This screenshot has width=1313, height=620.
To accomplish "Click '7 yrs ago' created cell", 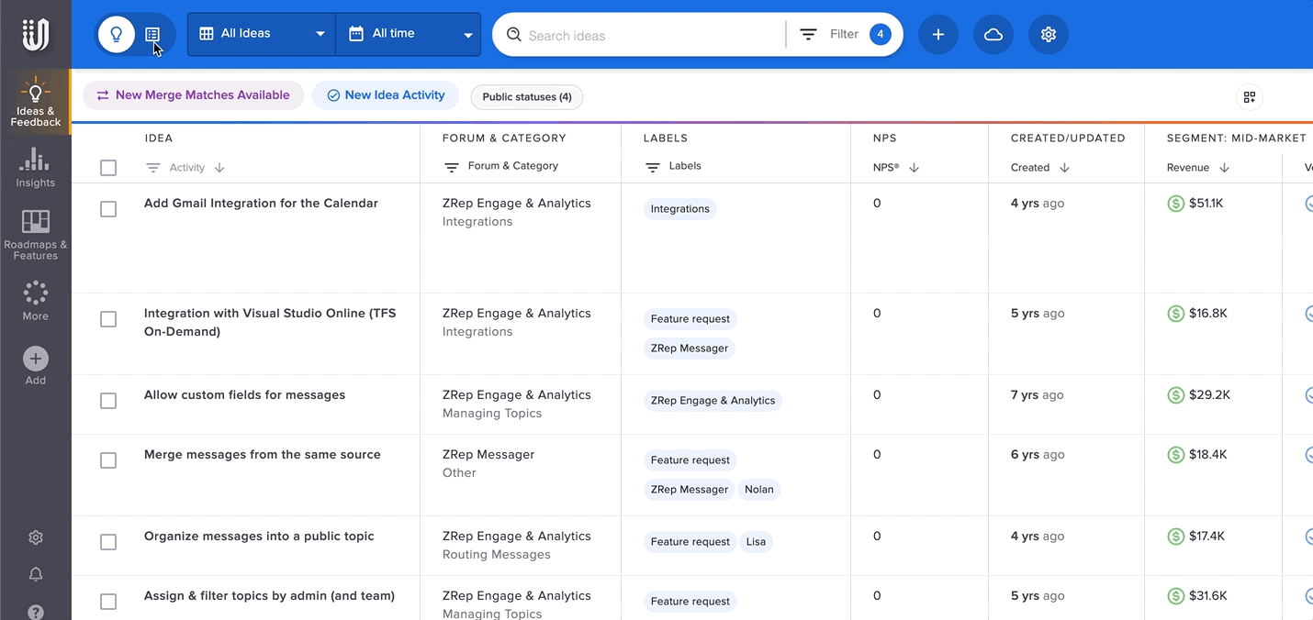I will 1037,395.
